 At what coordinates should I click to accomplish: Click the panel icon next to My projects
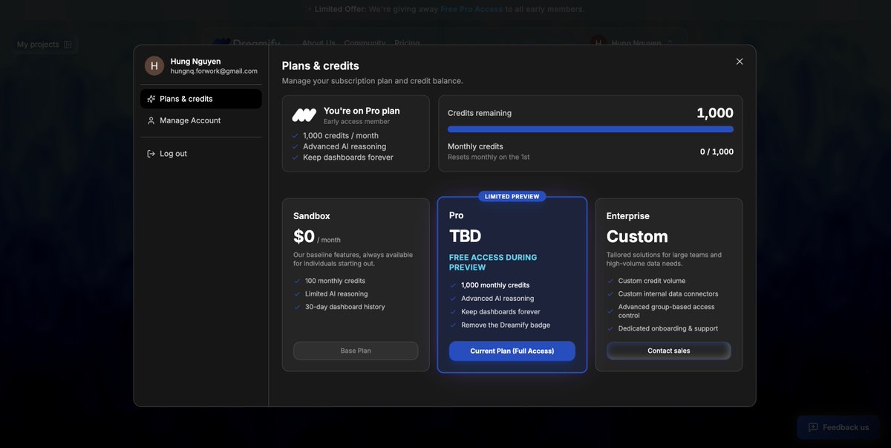[x=68, y=45]
